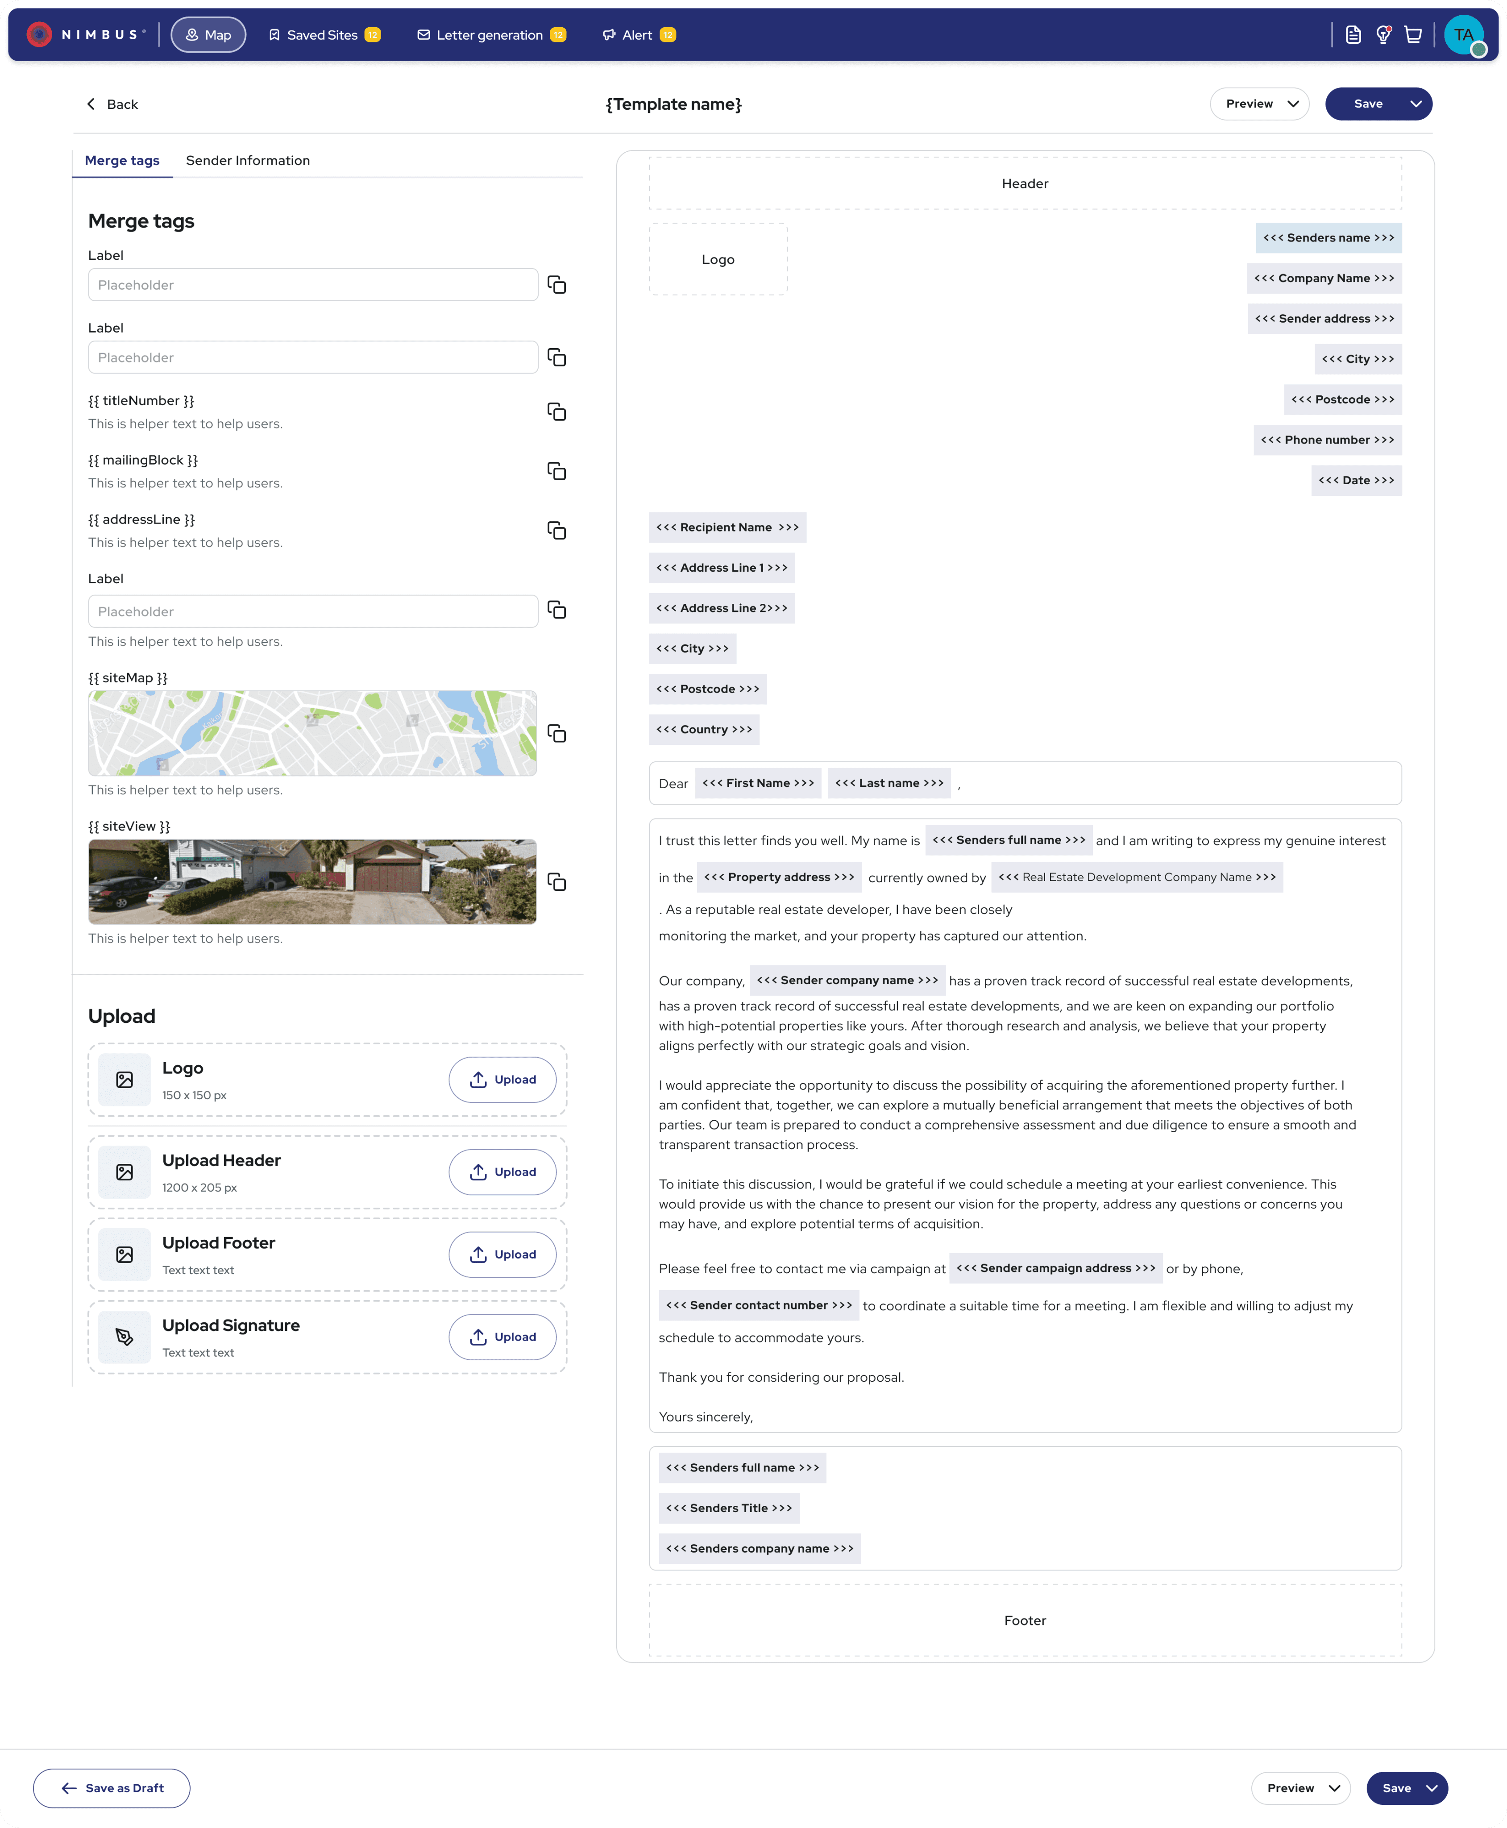
Task: Open the shopping cart icon
Action: [1413, 35]
